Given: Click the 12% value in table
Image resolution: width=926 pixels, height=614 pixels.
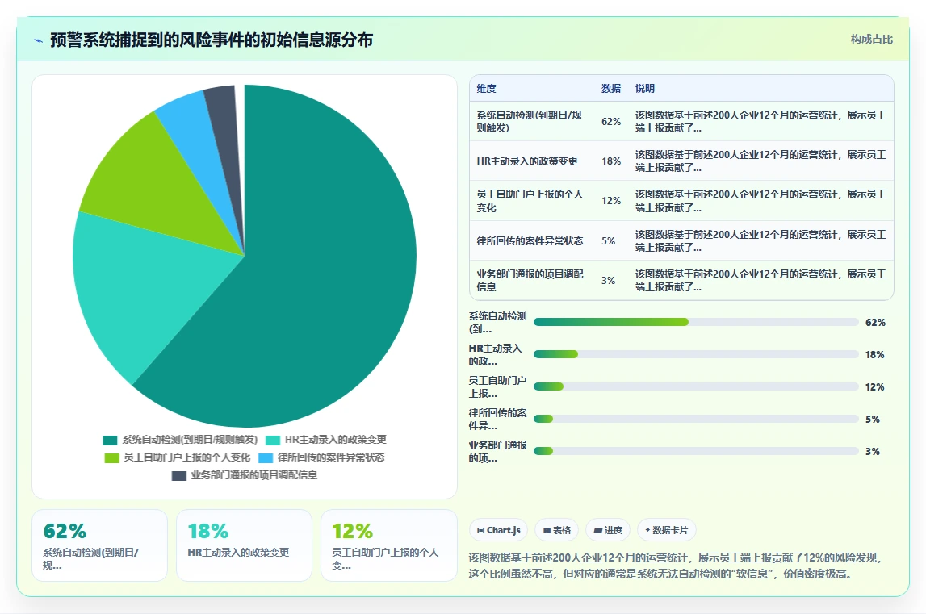Looking at the screenshot, I should click(611, 201).
